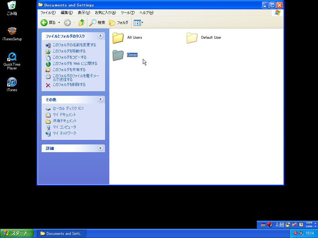This screenshot has width=318, height=238.
Task: Click the red IME style icon on language bar
Action: (x=269, y=224)
